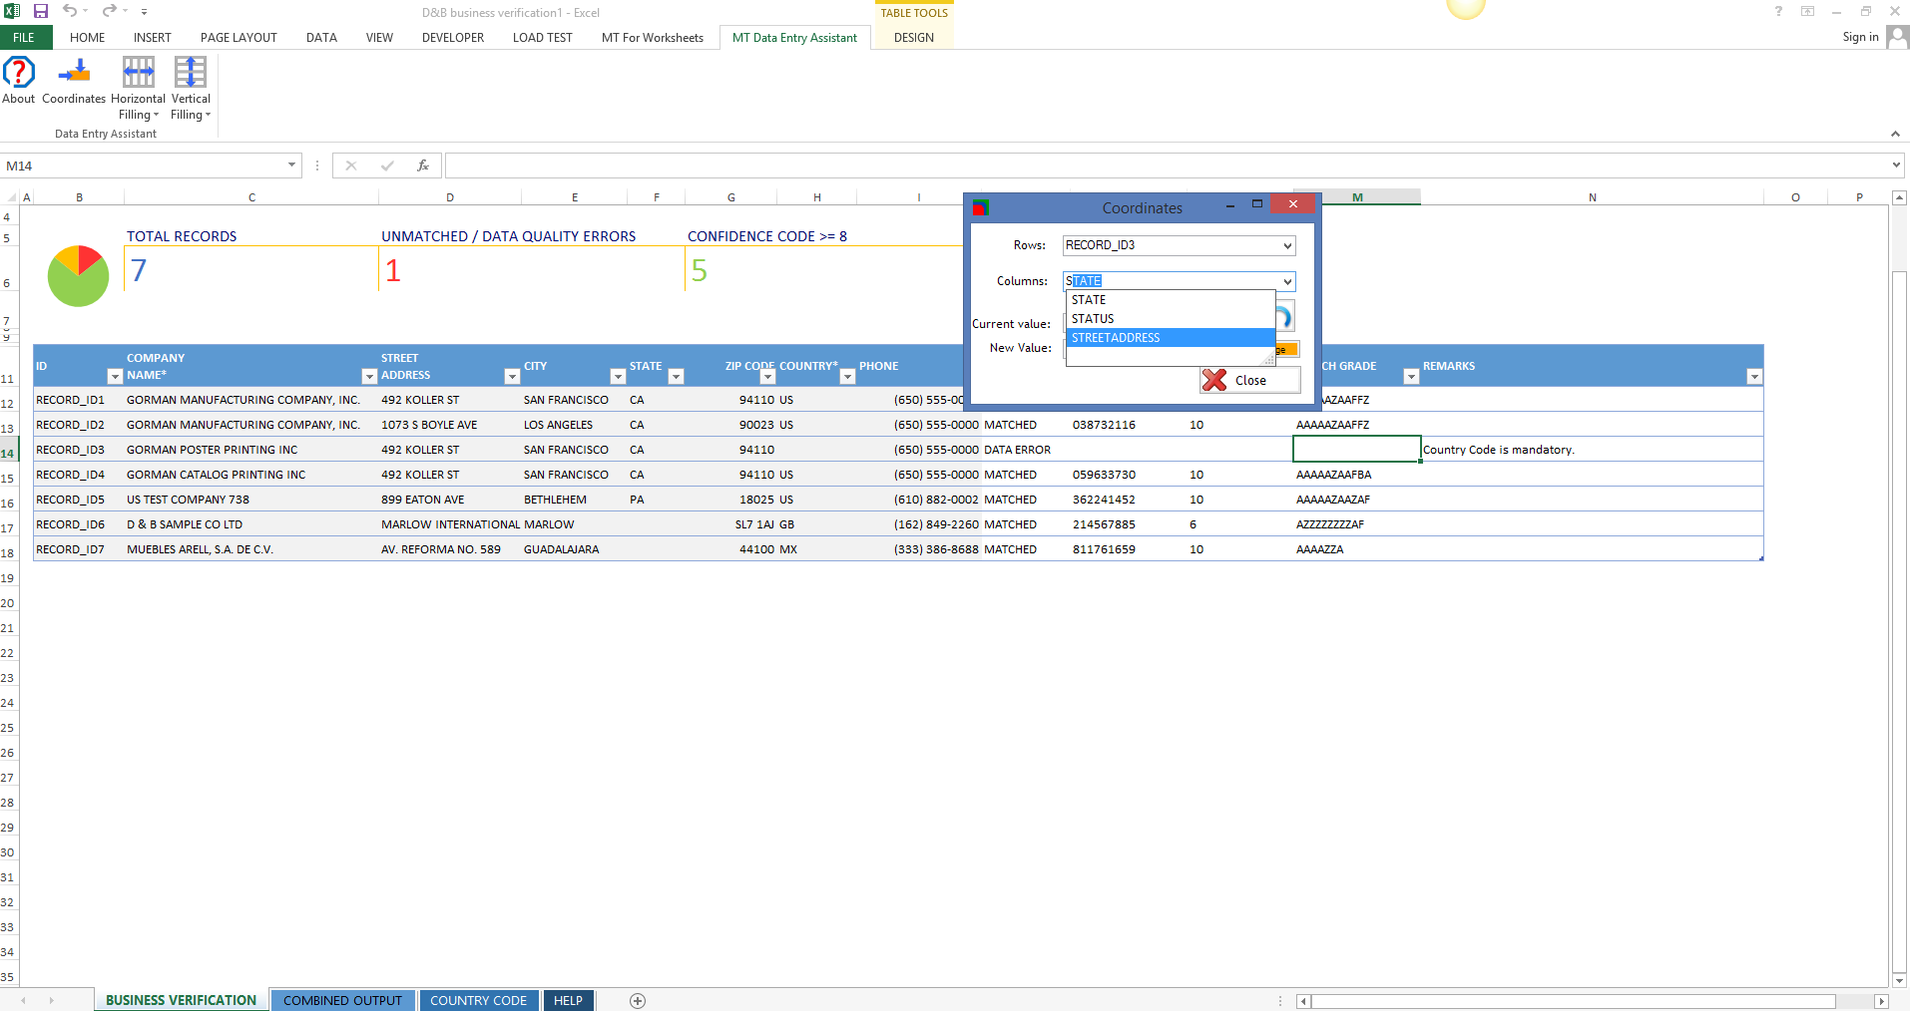The height and width of the screenshot is (1011, 1912).
Task: Open STATE column filter dropdown
Action: (x=676, y=377)
